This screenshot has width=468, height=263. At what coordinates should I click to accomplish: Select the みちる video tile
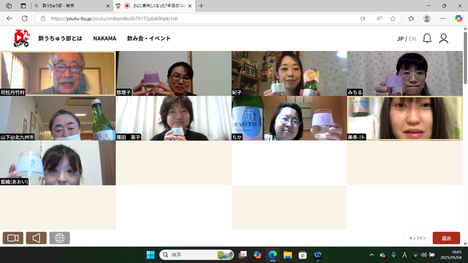[x=405, y=73]
